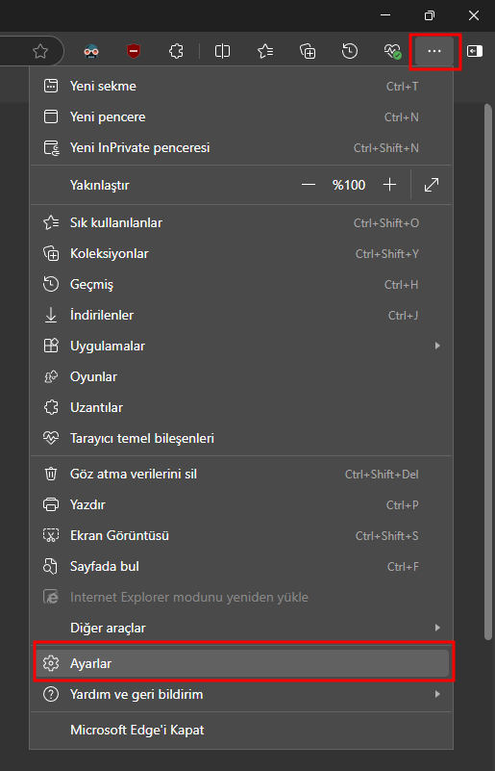Open the Extensions puzzle toolbar icon

(x=176, y=51)
